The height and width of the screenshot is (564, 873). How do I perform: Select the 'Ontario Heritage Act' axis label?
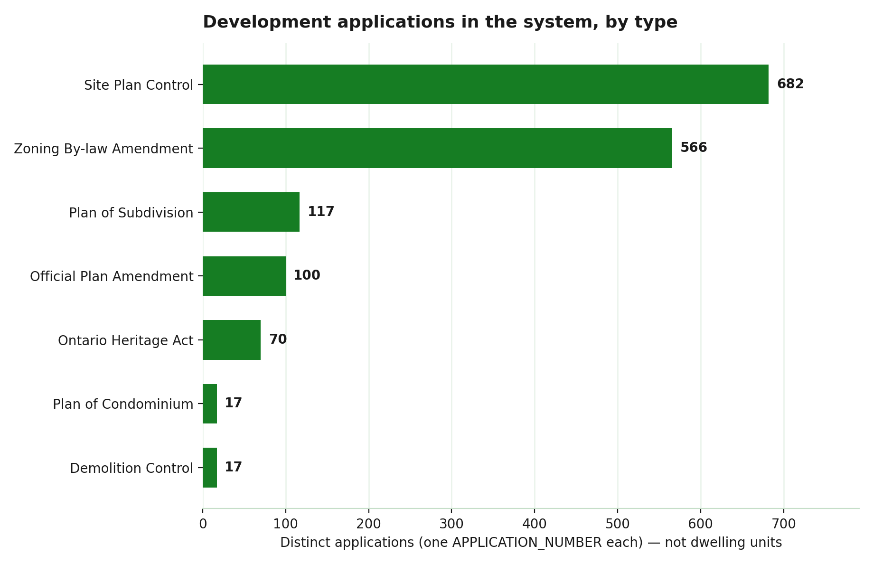126,340
